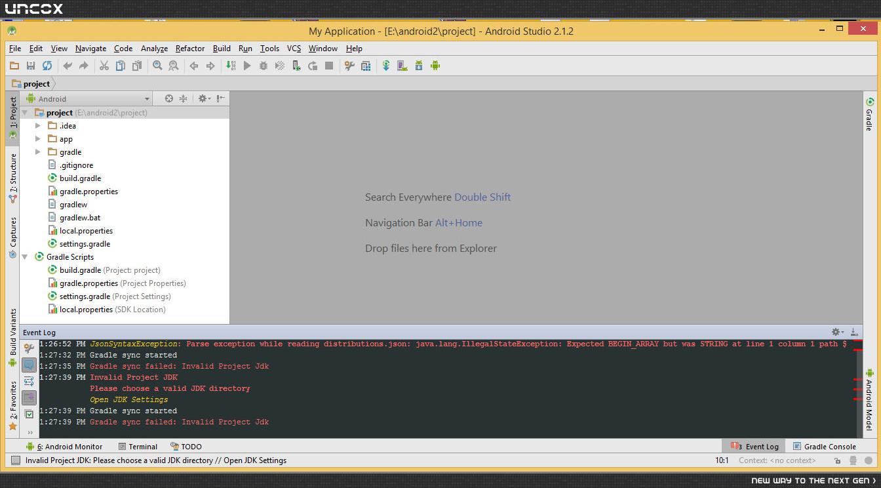Open the Project panel gear options menu
This screenshot has width=881, height=488.
tap(203, 98)
